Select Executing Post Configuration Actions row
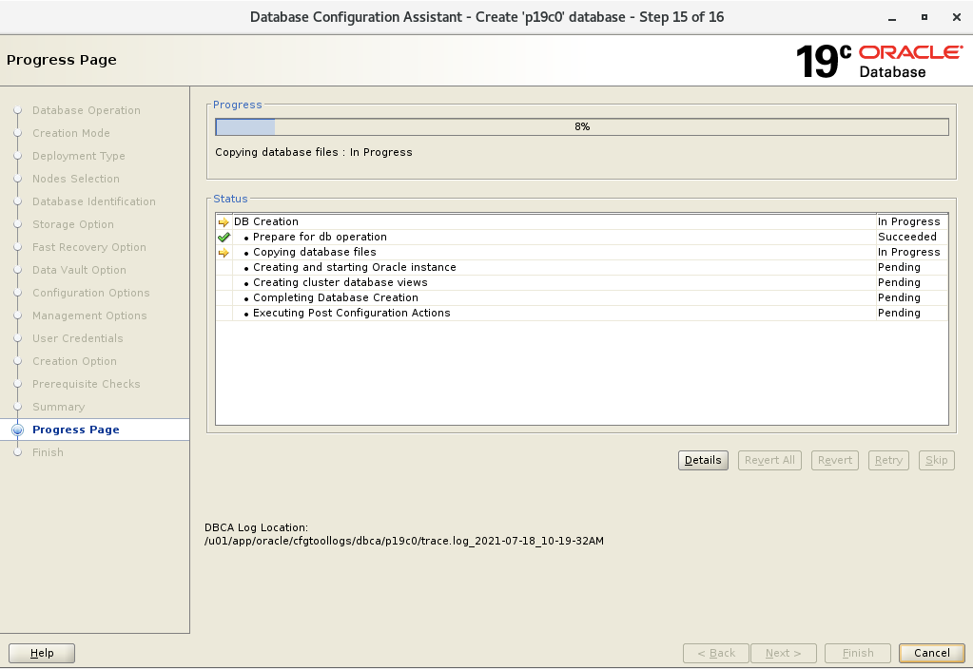Screen dimensions: 973x669 (582, 313)
